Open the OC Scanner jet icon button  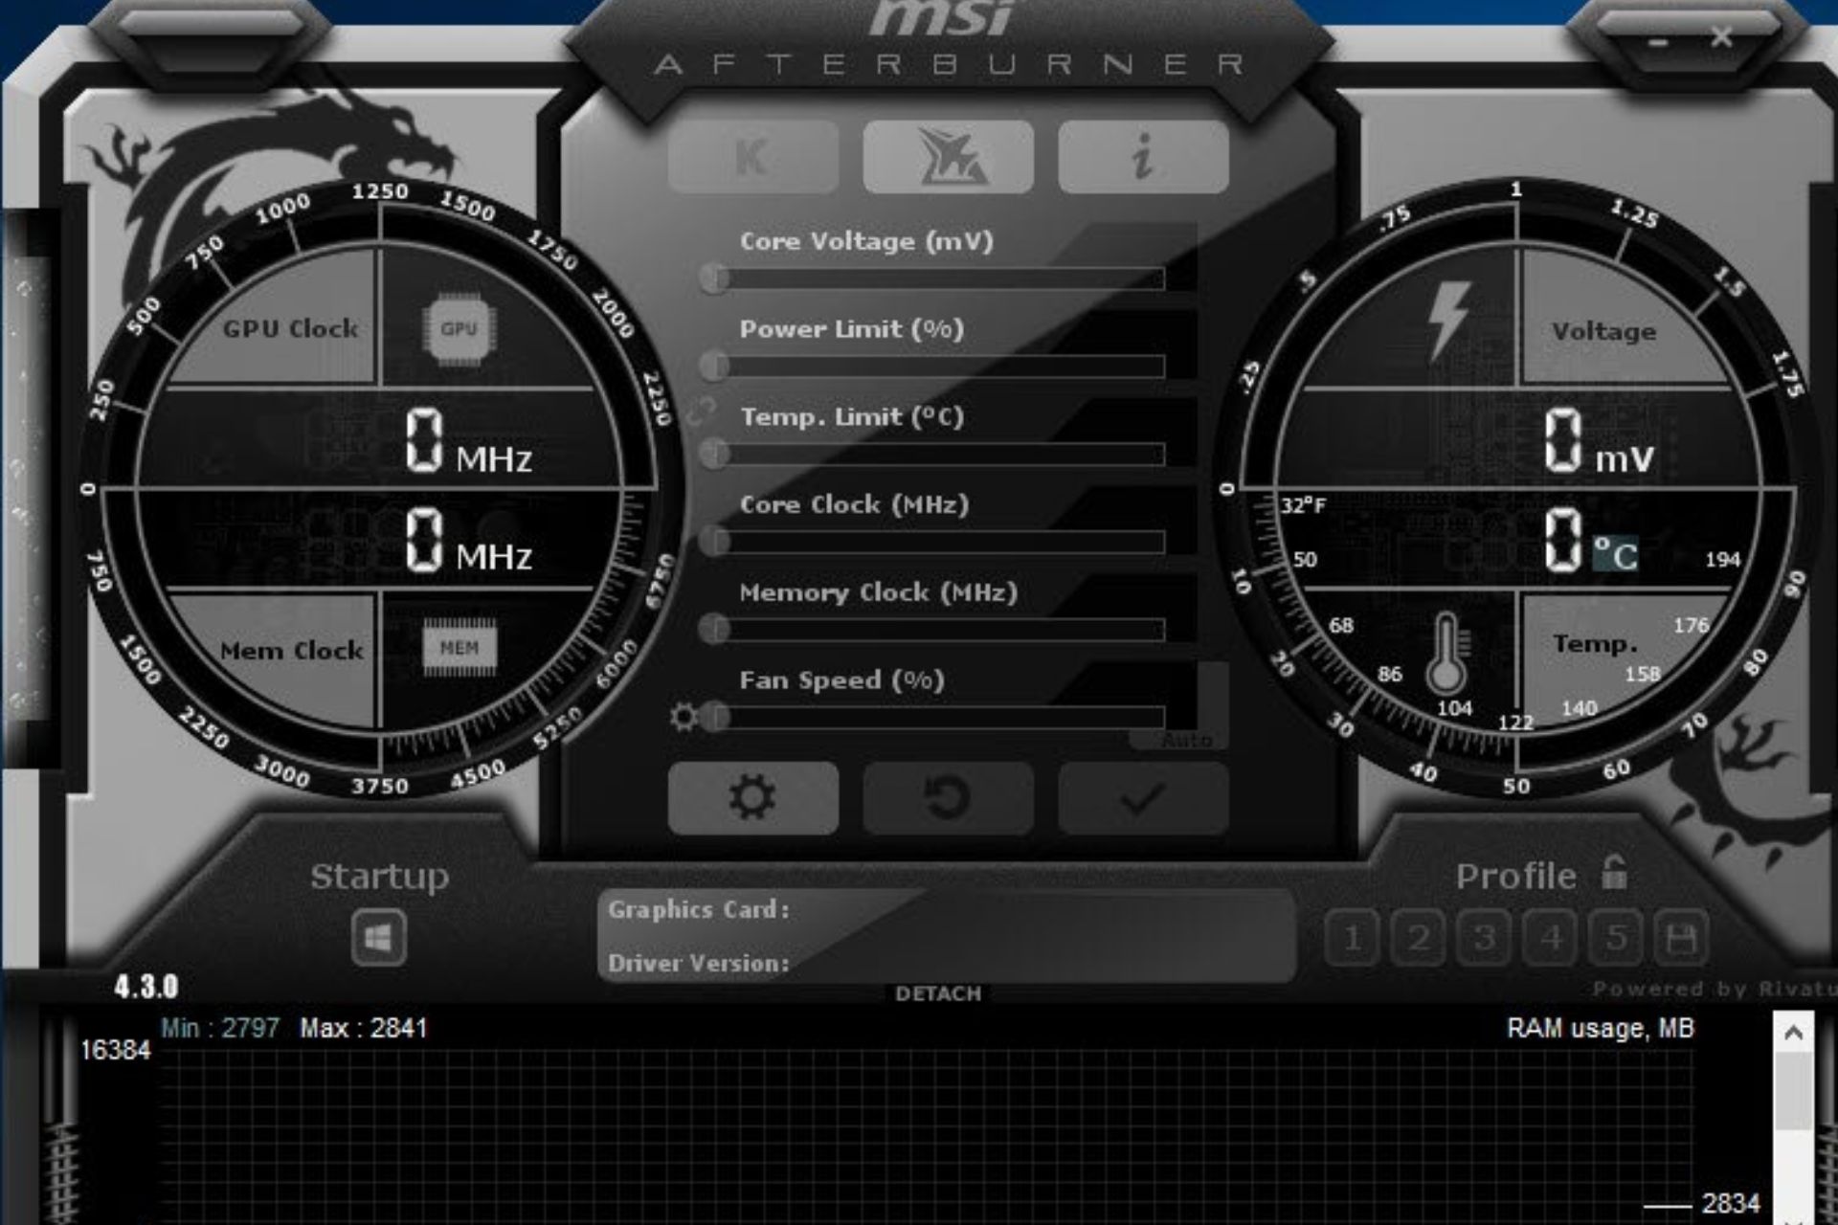click(x=948, y=156)
